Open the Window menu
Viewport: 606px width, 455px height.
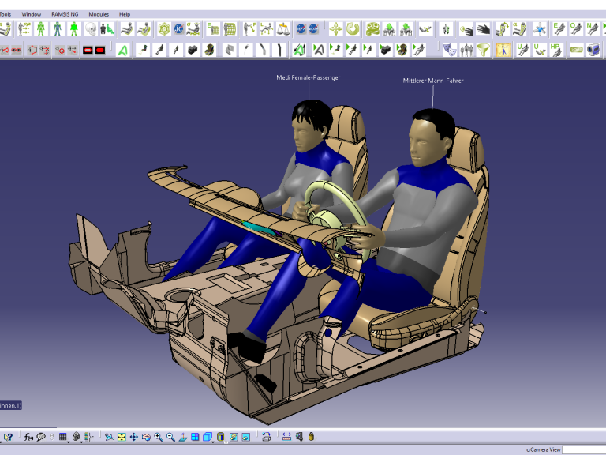coord(32,14)
